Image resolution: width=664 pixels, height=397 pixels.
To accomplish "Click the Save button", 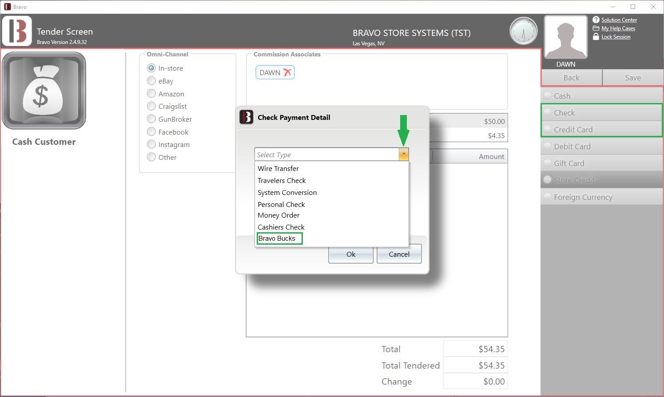I will (632, 78).
